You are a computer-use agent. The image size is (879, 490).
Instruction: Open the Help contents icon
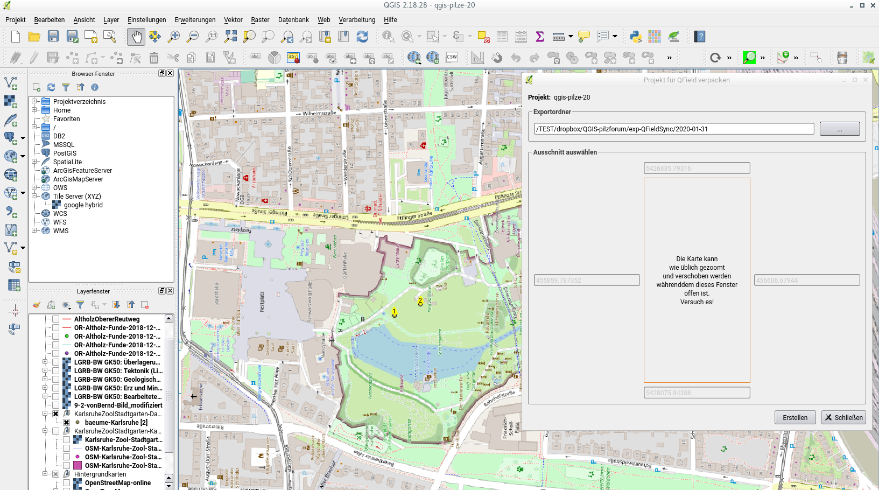coord(699,37)
